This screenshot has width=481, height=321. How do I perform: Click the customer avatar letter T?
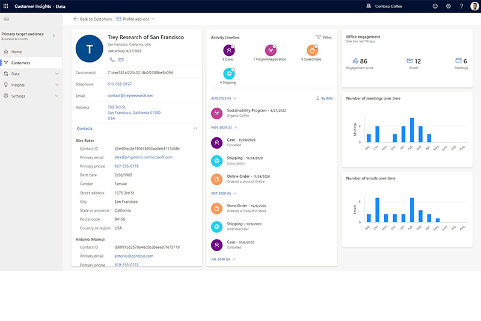(89, 49)
